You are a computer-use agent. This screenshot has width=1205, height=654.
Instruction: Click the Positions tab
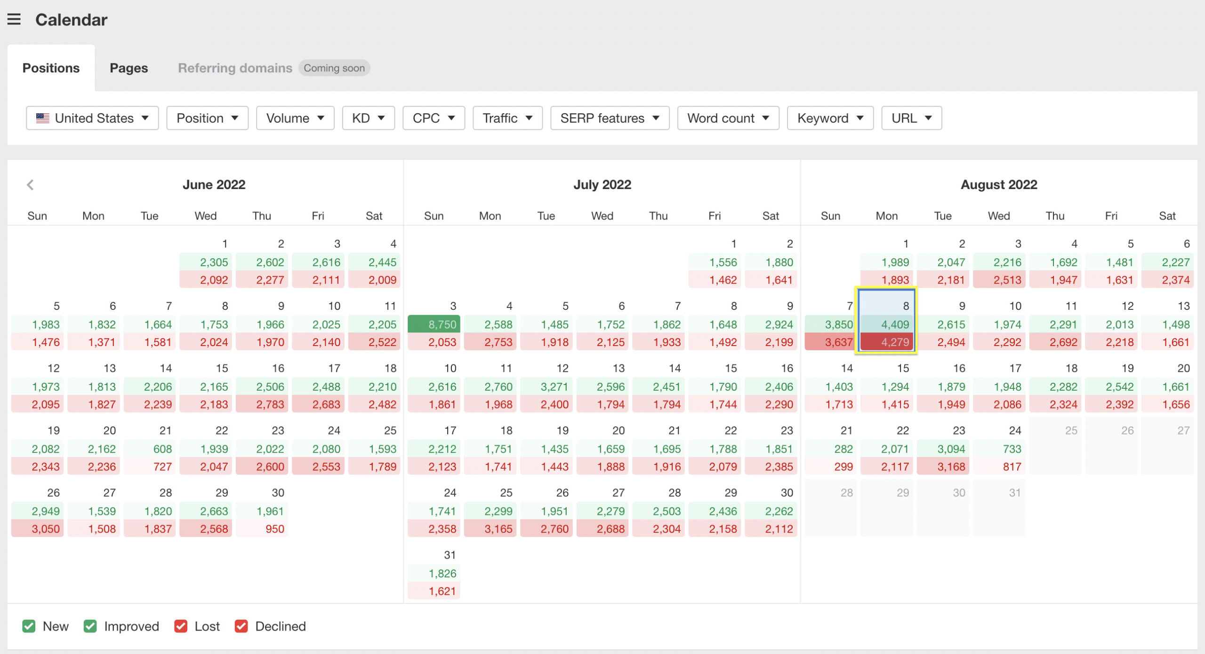click(x=51, y=68)
